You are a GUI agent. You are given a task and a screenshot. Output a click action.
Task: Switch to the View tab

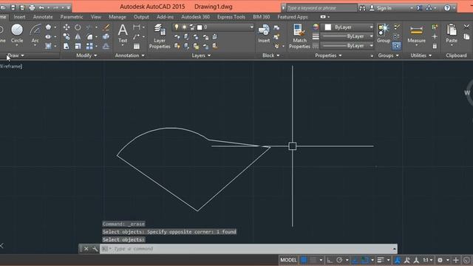pyautogui.click(x=96, y=17)
